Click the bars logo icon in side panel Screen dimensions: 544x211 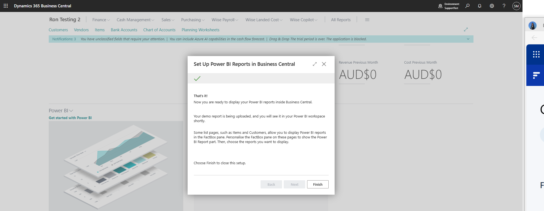536,75
